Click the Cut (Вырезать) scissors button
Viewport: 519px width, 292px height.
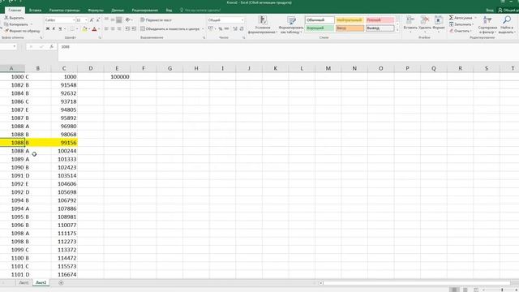point(14,18)
